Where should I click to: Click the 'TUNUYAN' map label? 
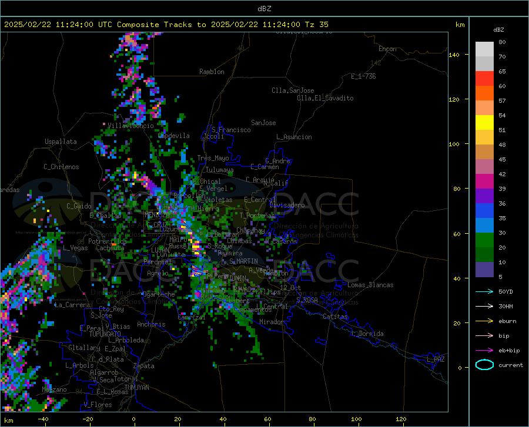pyautogui.click(x=136, y=387)
